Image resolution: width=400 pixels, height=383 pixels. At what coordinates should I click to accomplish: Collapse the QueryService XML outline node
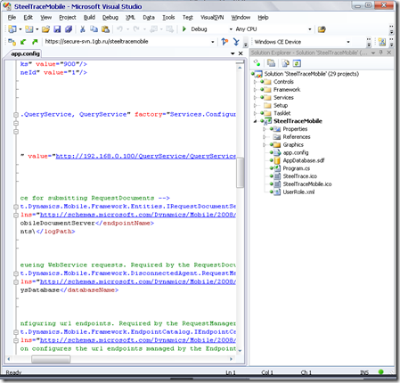tap(16, 115)
